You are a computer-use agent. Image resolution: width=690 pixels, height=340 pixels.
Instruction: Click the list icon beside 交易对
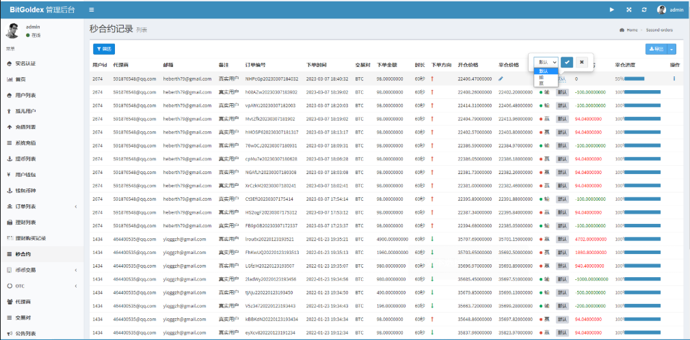[10, 317]
